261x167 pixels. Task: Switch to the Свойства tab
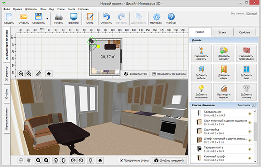point(245,32)
